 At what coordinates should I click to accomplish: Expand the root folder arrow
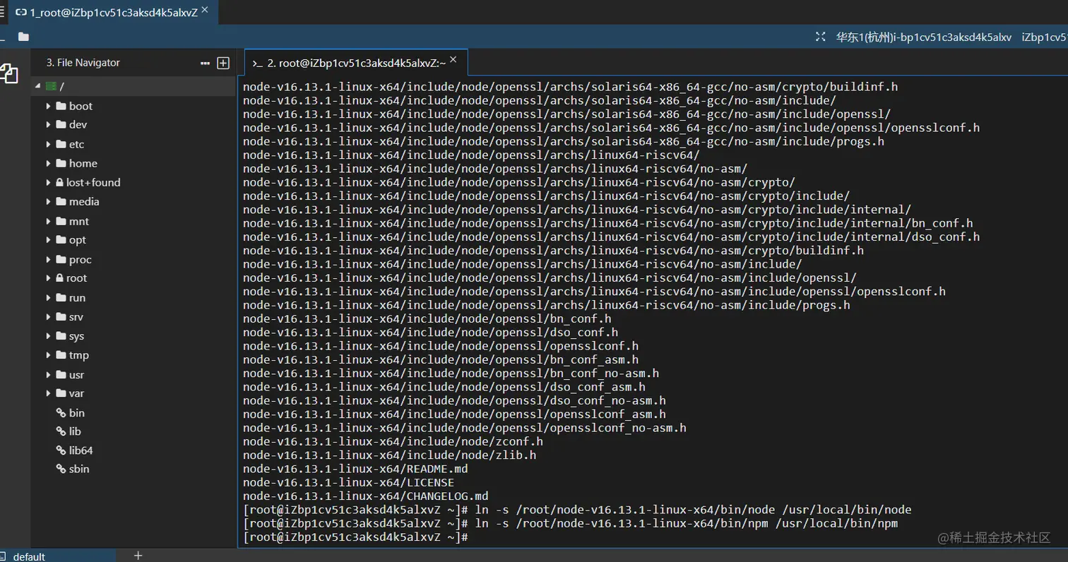click(49, 278)
